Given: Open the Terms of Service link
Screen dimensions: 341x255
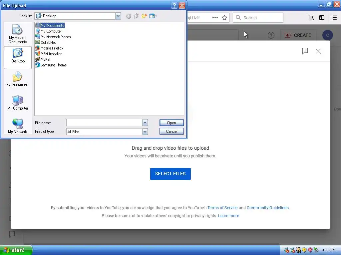Looking at the screenshot, I should [x=222, y=208].
